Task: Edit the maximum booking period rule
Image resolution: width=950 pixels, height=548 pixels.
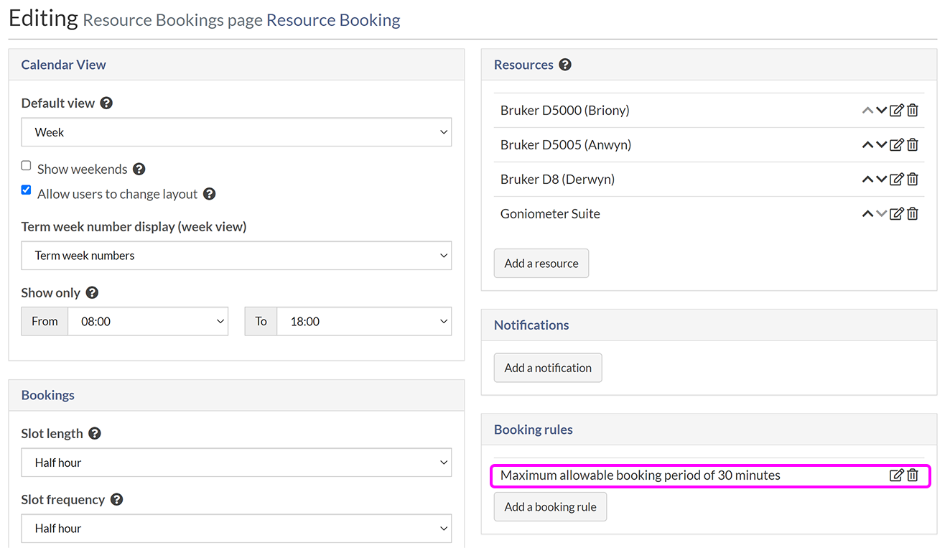Action: click(896, 475)
